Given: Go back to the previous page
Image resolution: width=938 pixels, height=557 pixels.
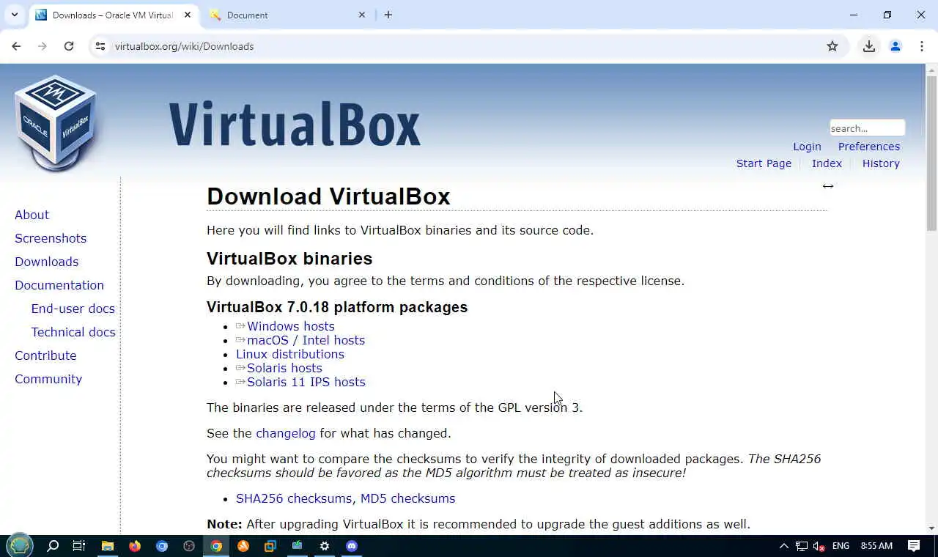Looking at the screenshot, I should click(x=16, y=46).
